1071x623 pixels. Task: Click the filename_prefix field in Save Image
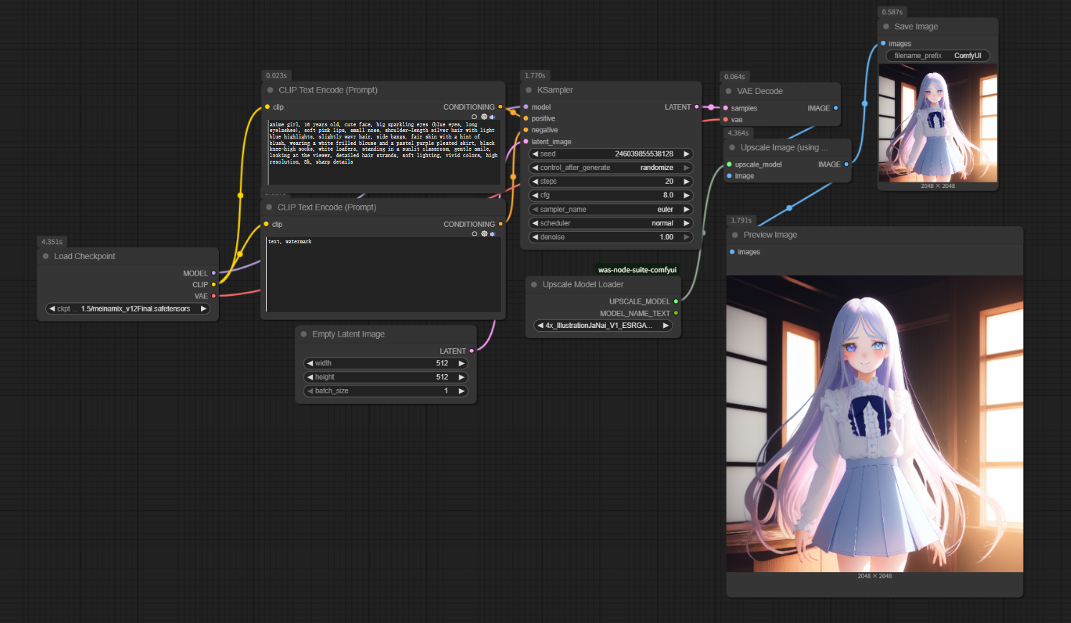pos(937,55)
